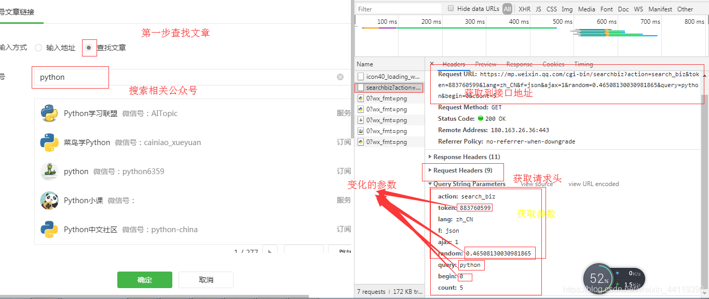The image size is (709, 299).
Task: Click the Name column header
Action: (x=390, y=64)
